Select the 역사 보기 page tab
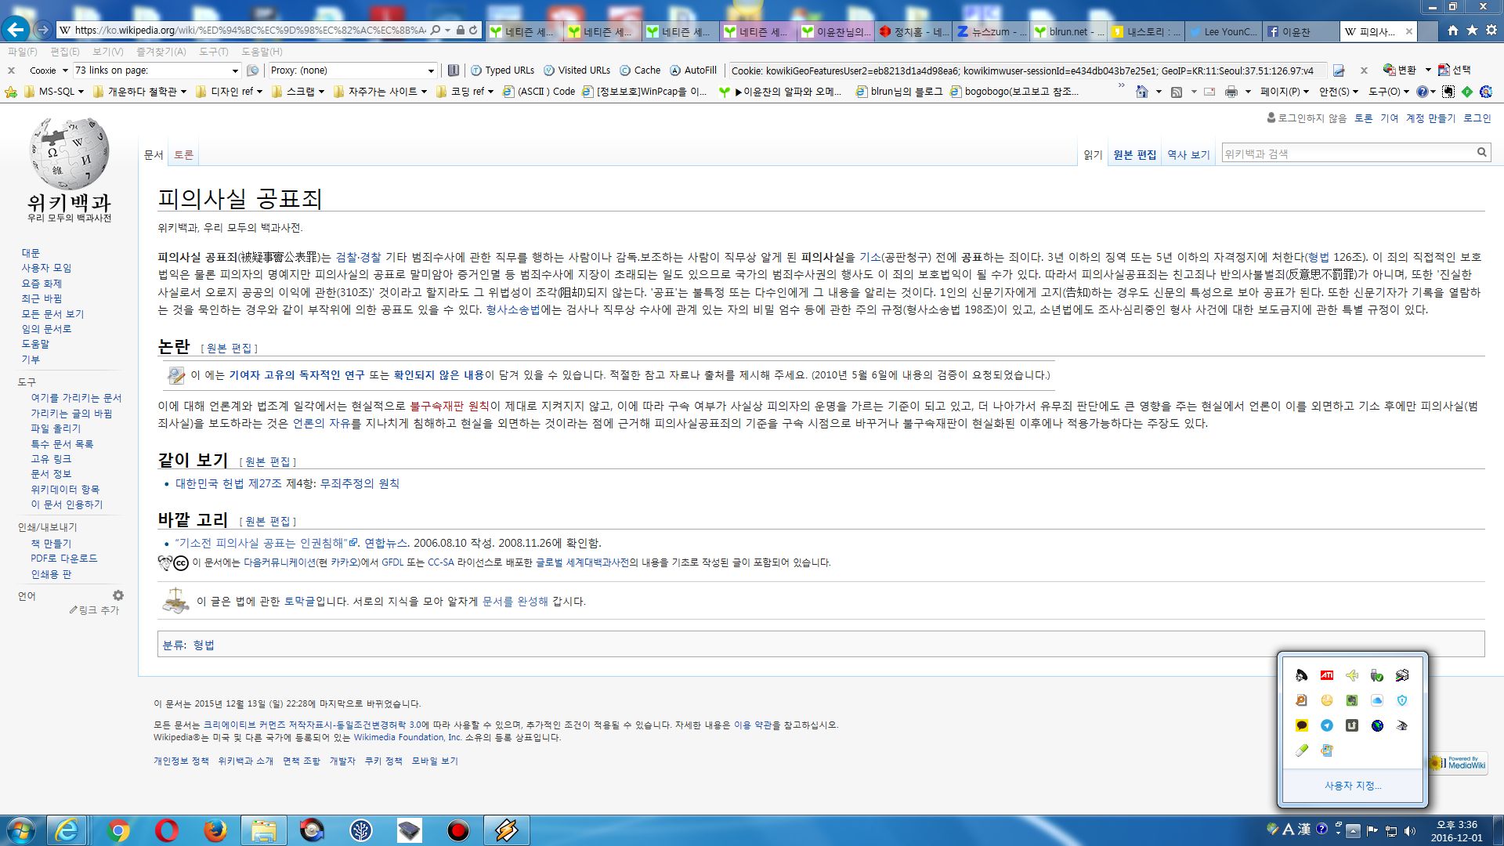 pos(1188,155)
